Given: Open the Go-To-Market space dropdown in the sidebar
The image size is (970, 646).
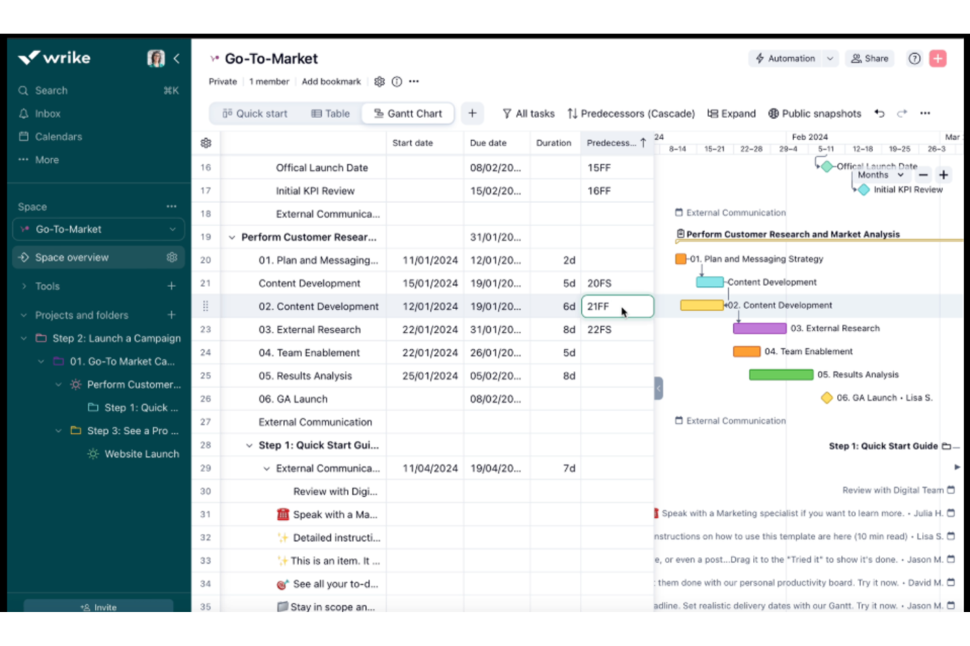Looking at the screenshot, I should (x=173, y=229).
